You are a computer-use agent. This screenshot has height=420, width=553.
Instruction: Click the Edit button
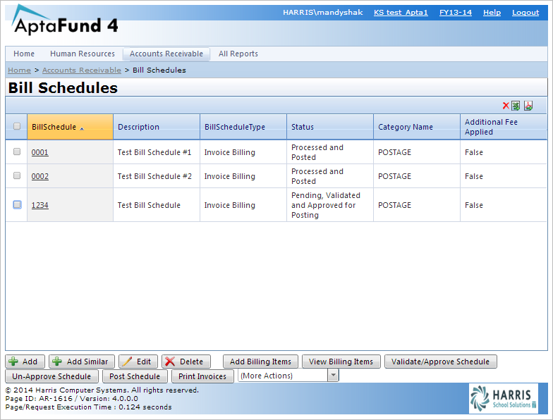[138, 362]
